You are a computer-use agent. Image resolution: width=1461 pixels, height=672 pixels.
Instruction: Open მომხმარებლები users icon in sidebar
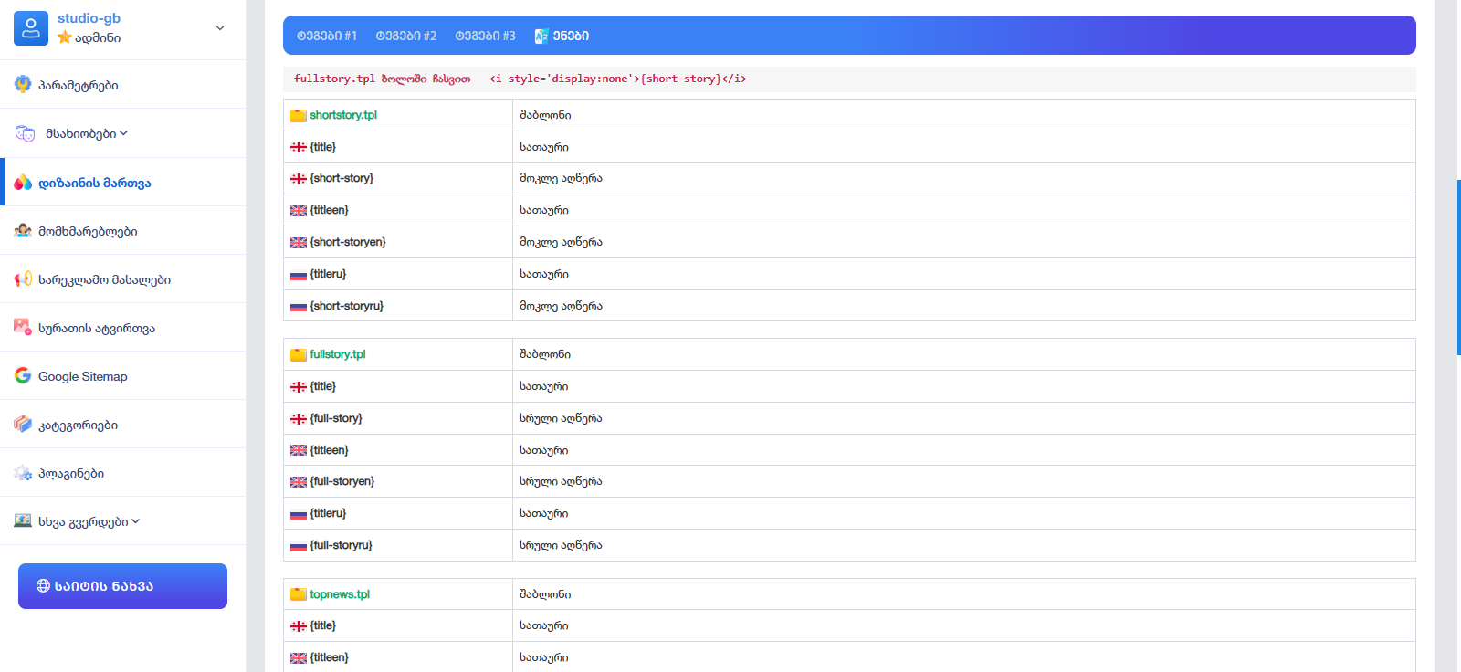23,231
